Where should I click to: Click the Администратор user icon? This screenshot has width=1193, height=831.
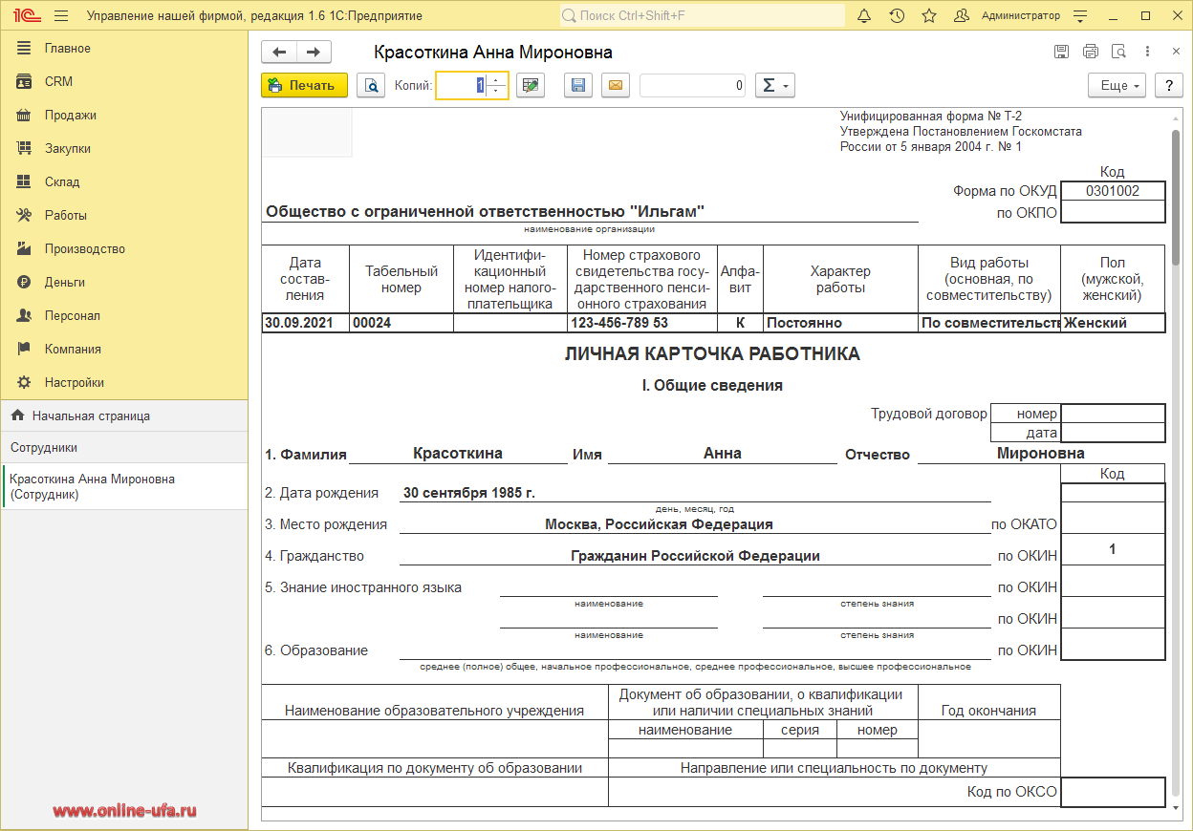click(x=964, y=15)
